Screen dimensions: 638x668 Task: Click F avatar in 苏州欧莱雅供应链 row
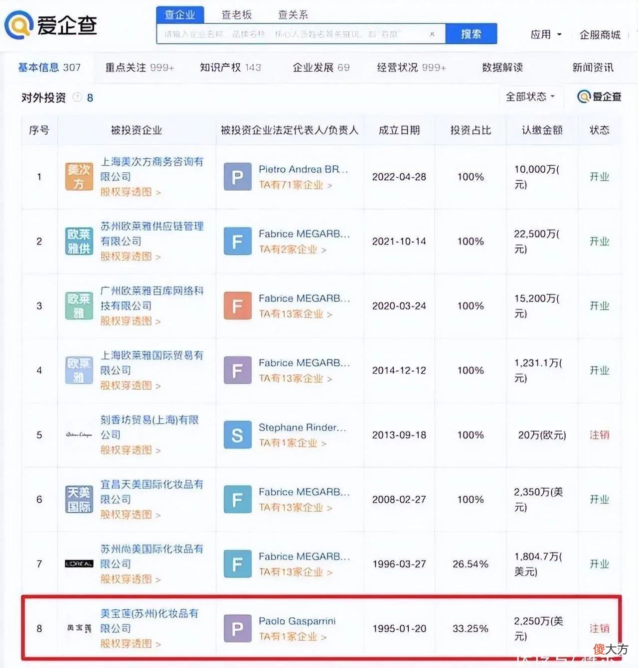click(237, 241)
